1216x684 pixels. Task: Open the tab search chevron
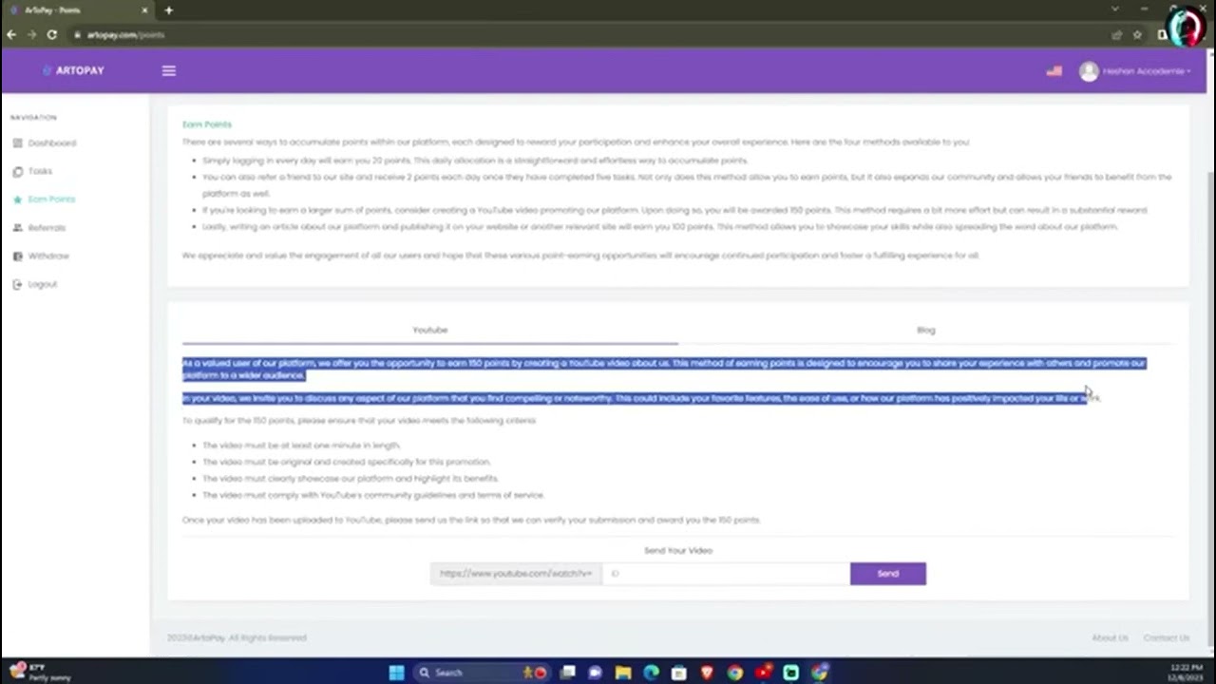(1115, 9)
